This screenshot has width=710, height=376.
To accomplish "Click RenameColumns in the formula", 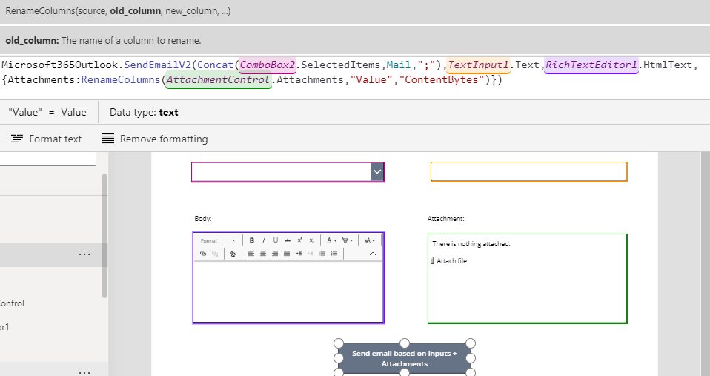I will coord(121,80).
